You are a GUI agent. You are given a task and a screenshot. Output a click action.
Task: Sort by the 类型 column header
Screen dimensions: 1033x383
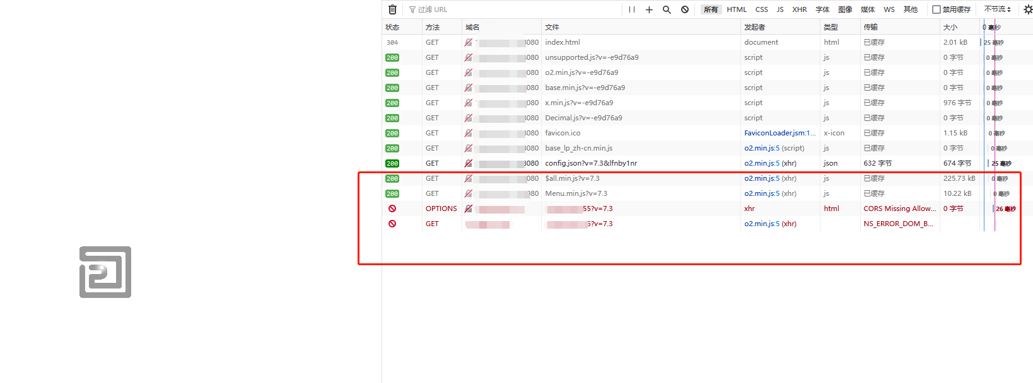click(840, 27)
